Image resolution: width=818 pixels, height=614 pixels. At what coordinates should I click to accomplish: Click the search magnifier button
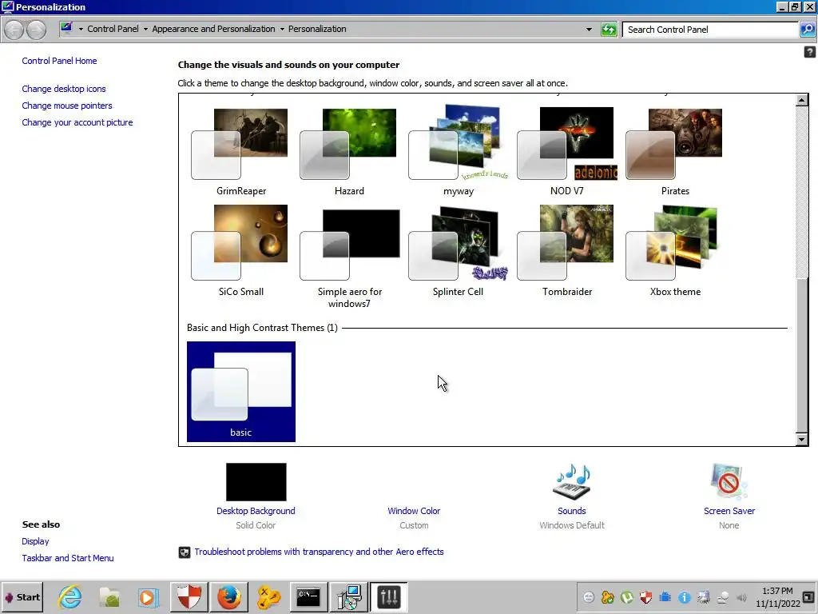pos(807,30)
